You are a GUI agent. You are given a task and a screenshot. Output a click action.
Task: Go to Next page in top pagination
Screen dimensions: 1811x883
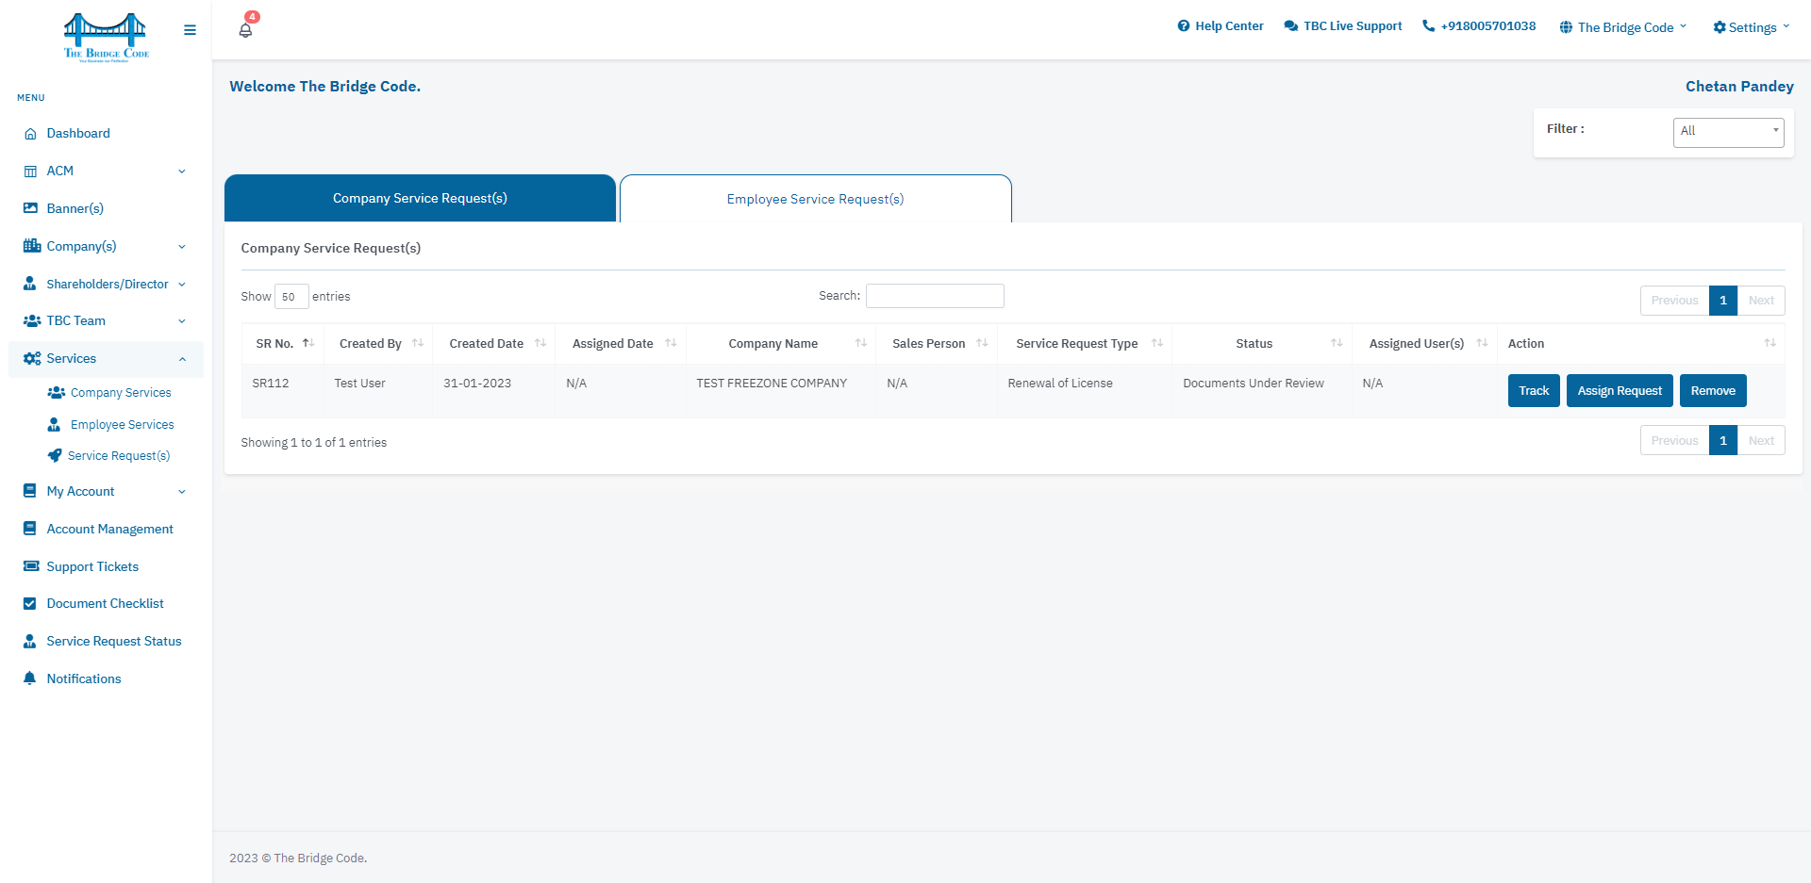(1761, 301)
